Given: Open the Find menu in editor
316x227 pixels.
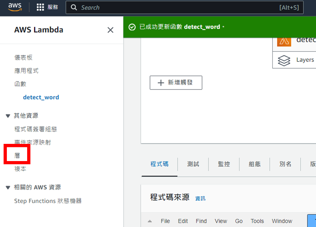Looking at the screenshot, I should coord(201,221).
